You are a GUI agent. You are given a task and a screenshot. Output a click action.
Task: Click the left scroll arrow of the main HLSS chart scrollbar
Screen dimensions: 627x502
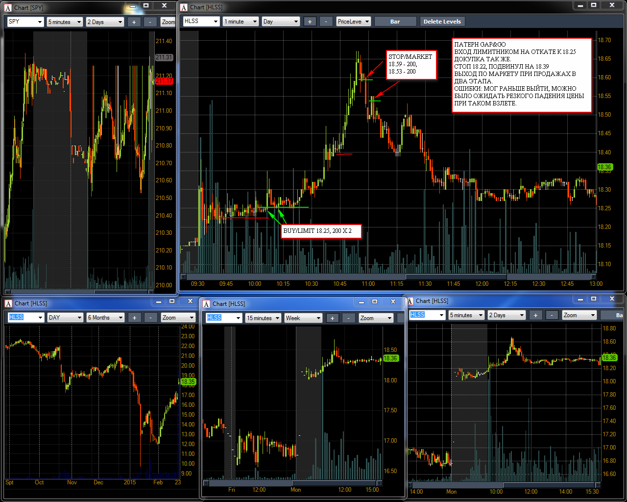click(x=184, y=277)
